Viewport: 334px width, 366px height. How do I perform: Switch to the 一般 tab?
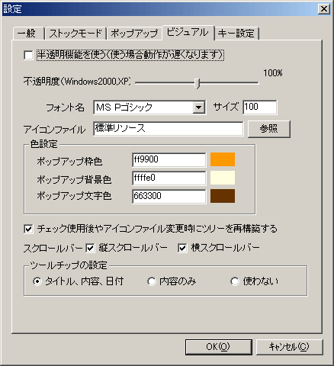(28, 34)
